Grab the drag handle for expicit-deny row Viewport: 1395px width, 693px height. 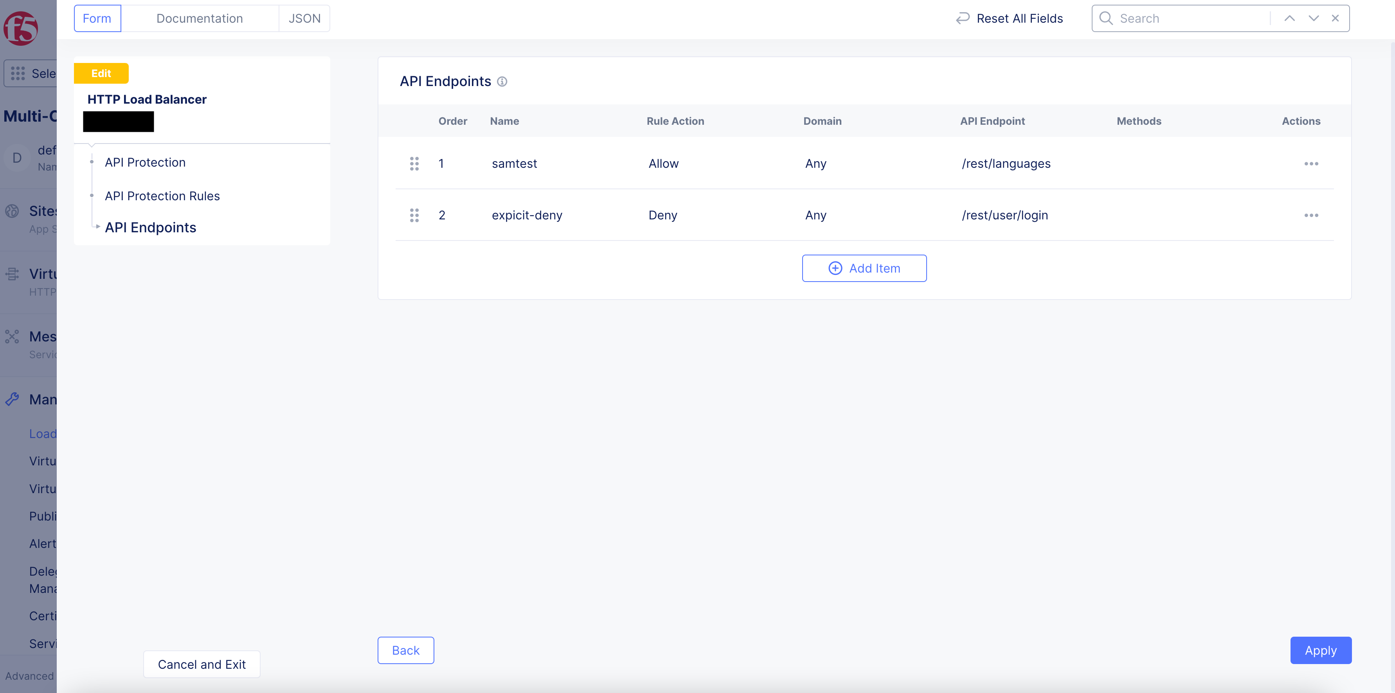pos(414,215)
